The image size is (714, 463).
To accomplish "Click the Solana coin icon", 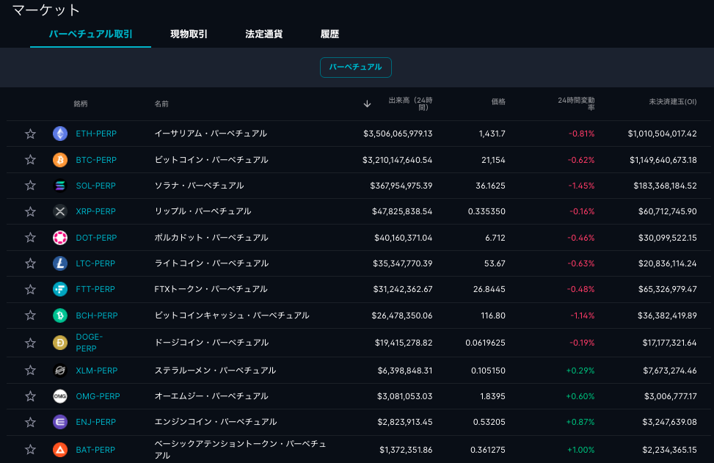I will pos(60,186).
